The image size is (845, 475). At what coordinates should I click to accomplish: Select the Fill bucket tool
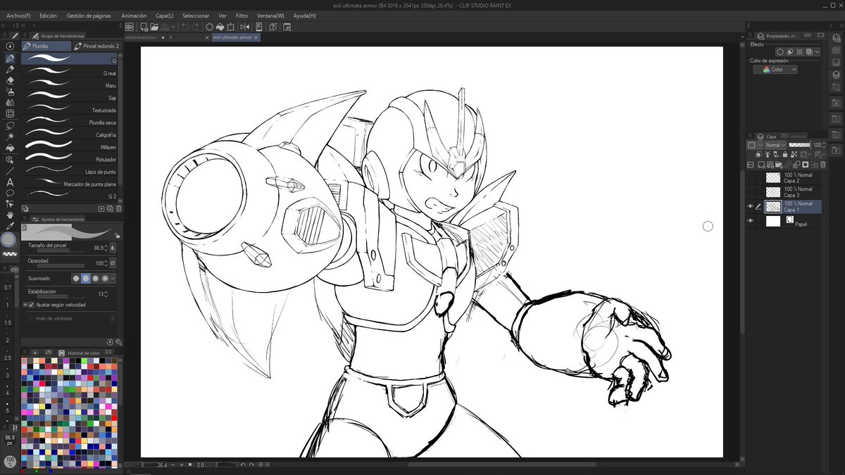click(x=10, y=148)
